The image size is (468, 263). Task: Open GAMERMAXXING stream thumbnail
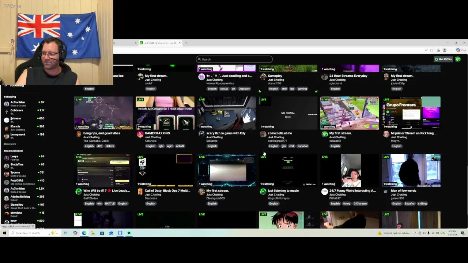(165, 113)
